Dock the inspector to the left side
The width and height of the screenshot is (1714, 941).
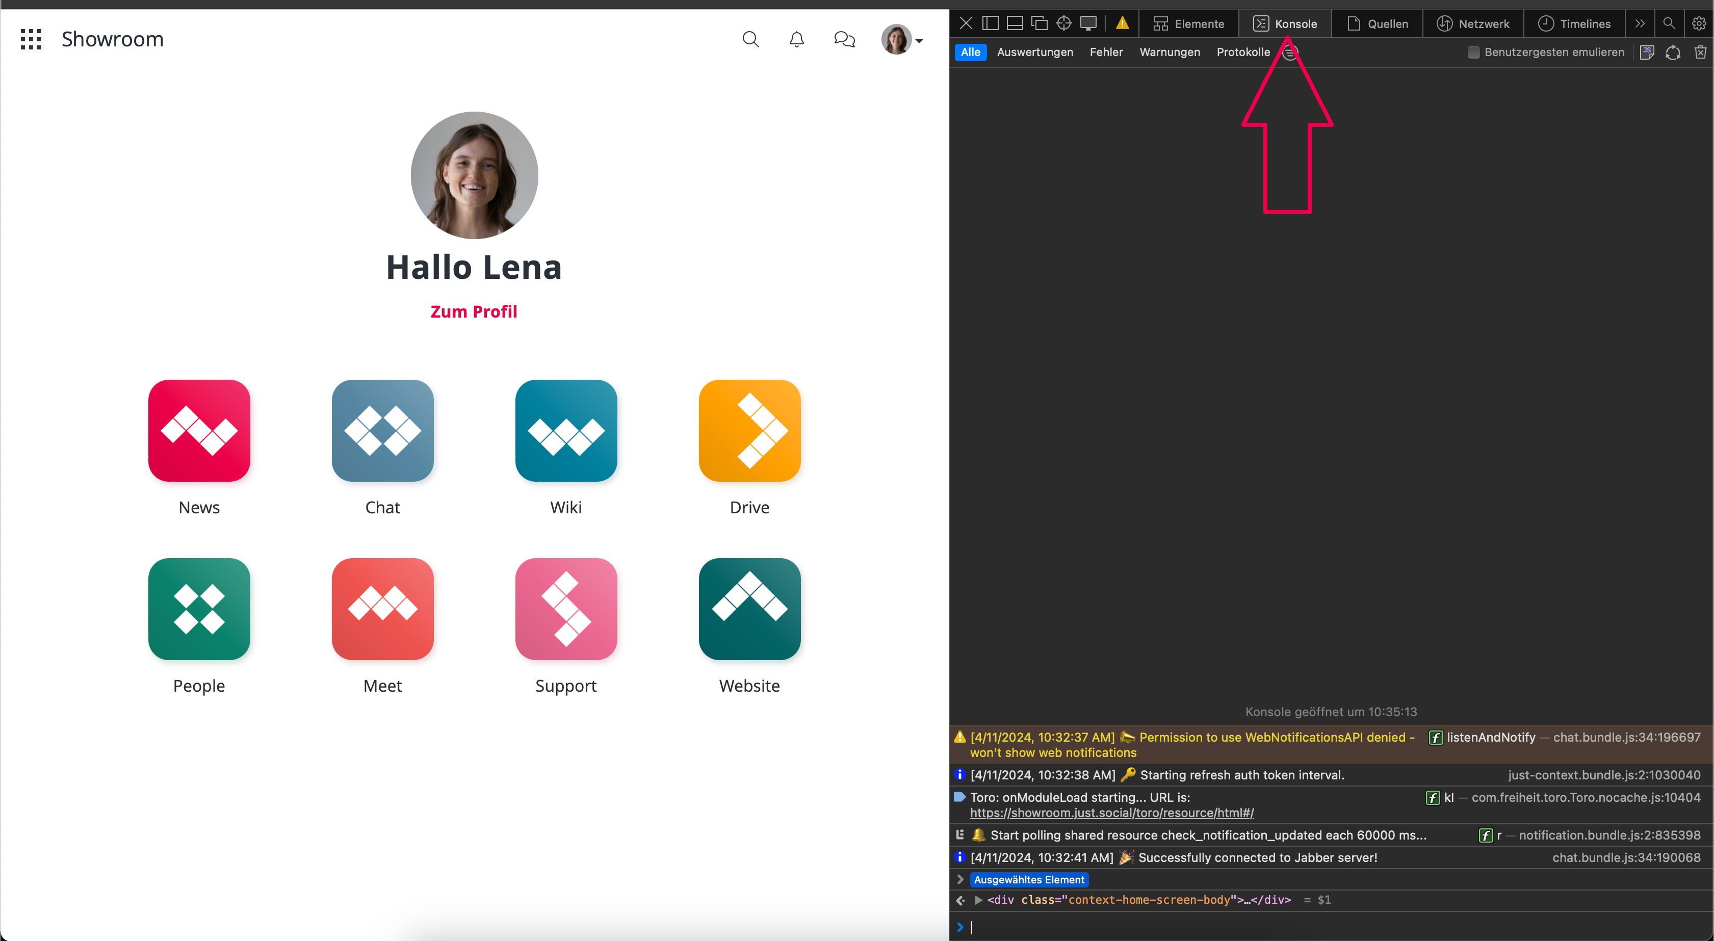[990, 23]
